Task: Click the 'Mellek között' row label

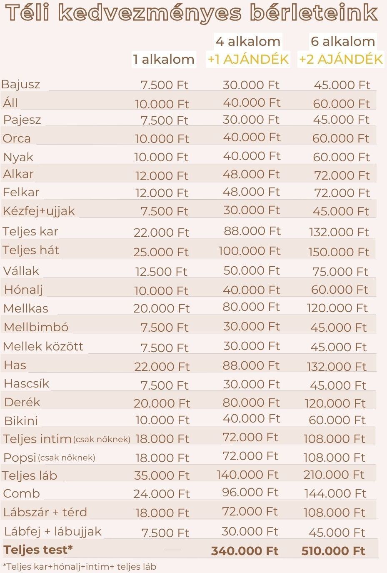Action: coord(43,346)
